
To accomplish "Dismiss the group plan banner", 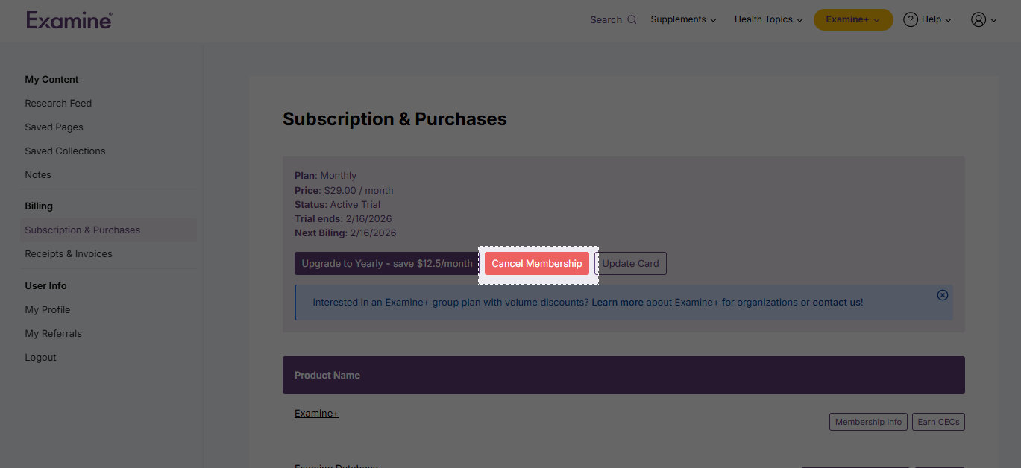I will point(943,295).
